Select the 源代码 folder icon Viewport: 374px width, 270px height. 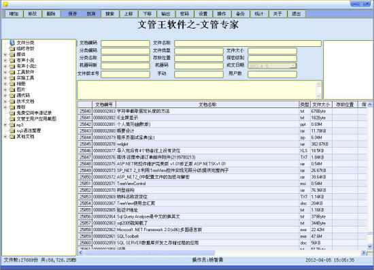12,95
